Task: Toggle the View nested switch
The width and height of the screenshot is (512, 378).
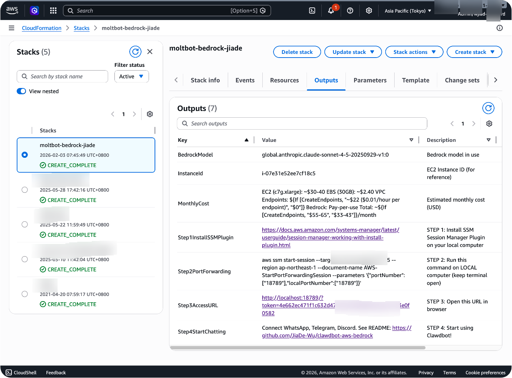Action: [x=22, y=91]
